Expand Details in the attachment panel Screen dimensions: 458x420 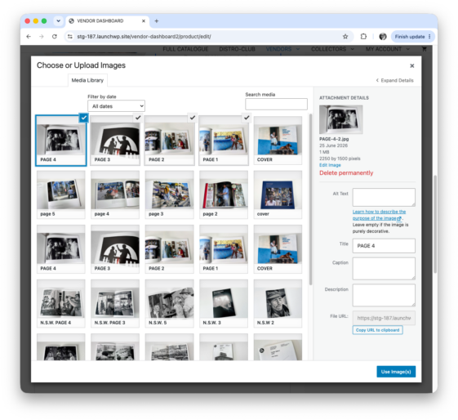pos(394,80)
